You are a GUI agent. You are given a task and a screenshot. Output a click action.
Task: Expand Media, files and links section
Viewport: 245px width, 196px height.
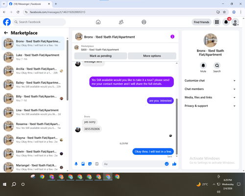pos(210,98)
